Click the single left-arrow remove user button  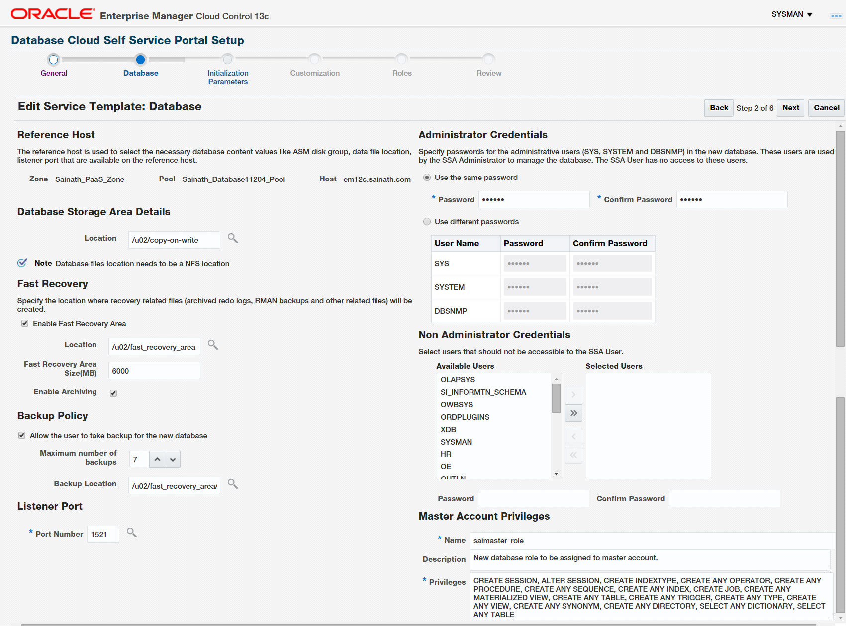pyautogui.click(x=573, y=437)
